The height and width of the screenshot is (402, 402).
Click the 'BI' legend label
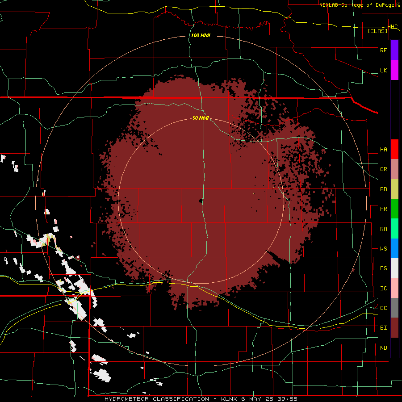(383, 328)
